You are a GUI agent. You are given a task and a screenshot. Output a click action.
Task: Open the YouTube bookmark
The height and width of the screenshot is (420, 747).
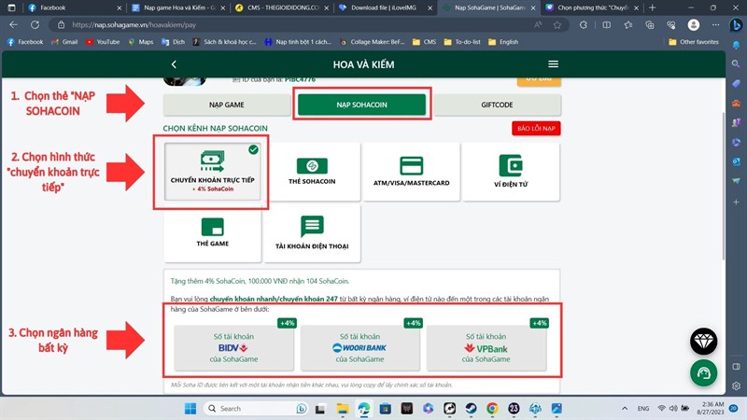tap(103, 42)
